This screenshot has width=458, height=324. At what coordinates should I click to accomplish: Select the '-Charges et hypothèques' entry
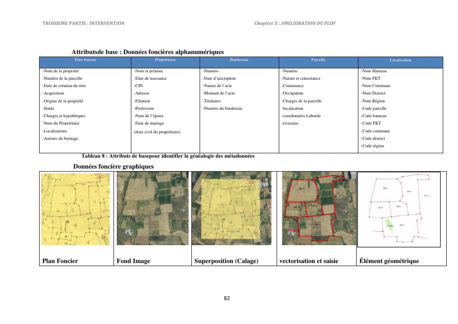click(64, 116)
